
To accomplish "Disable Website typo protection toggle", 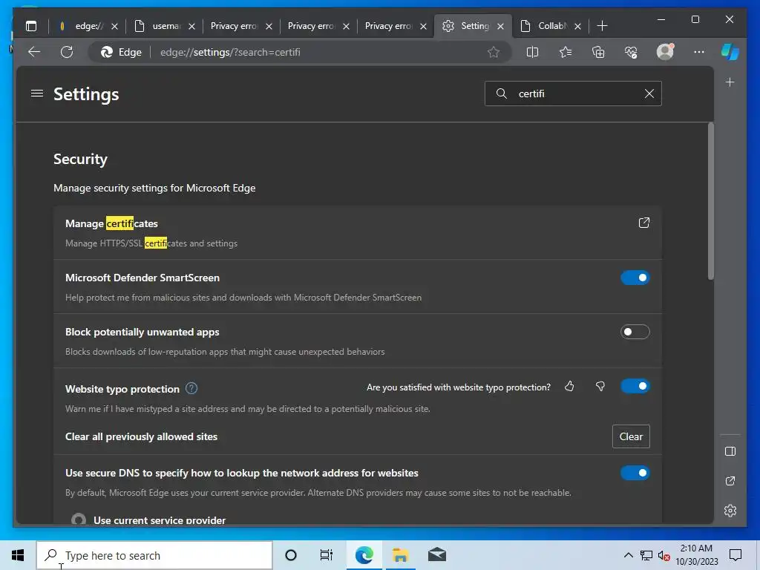I will (635, 386).
